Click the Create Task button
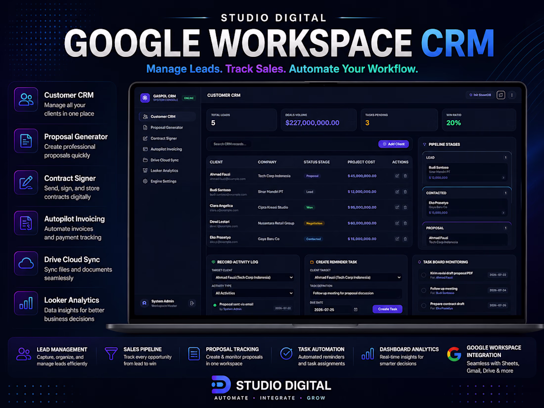 click(x=388, y=309)
